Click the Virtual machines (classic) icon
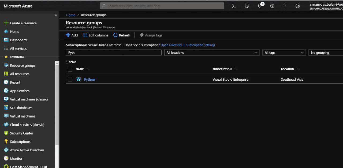 coord(6,99)
